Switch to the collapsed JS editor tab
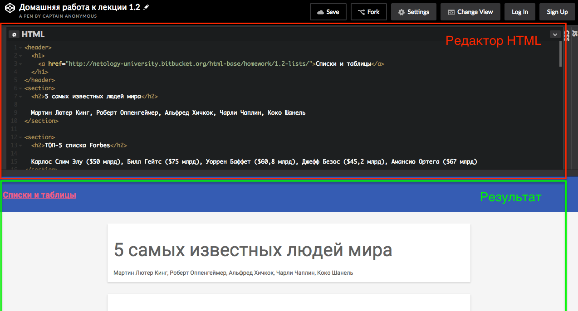The height and width of the screenshot is (311, 578). coord(574,33)
